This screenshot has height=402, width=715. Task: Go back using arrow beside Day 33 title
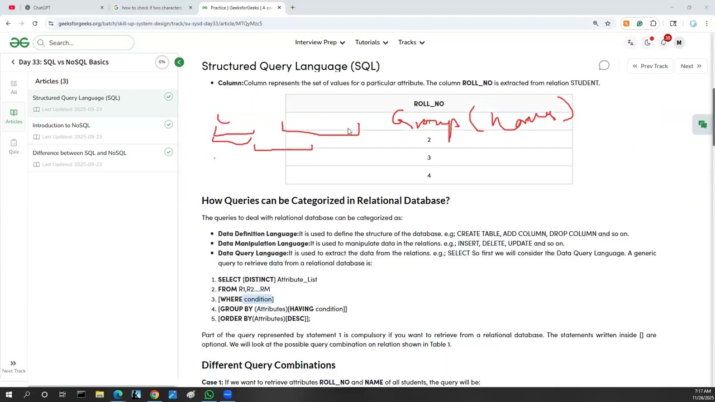click(x=13, y=62)
